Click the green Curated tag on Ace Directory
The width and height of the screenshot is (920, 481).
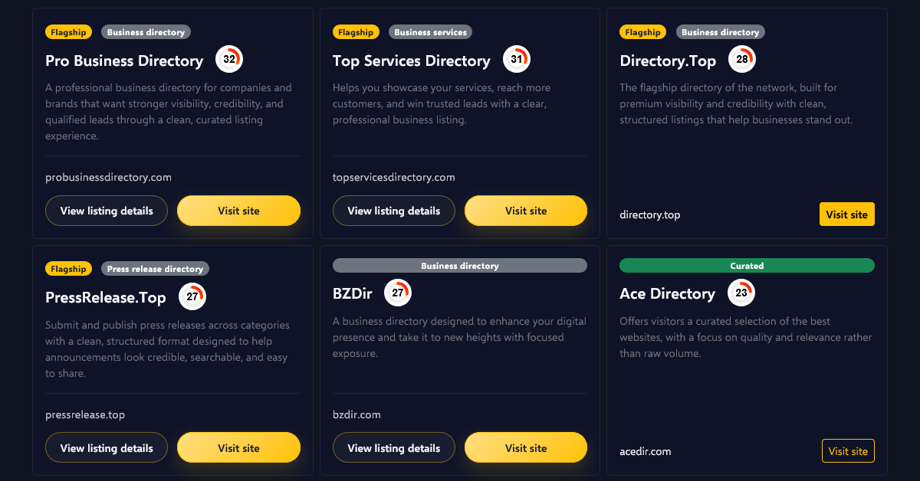747,266
